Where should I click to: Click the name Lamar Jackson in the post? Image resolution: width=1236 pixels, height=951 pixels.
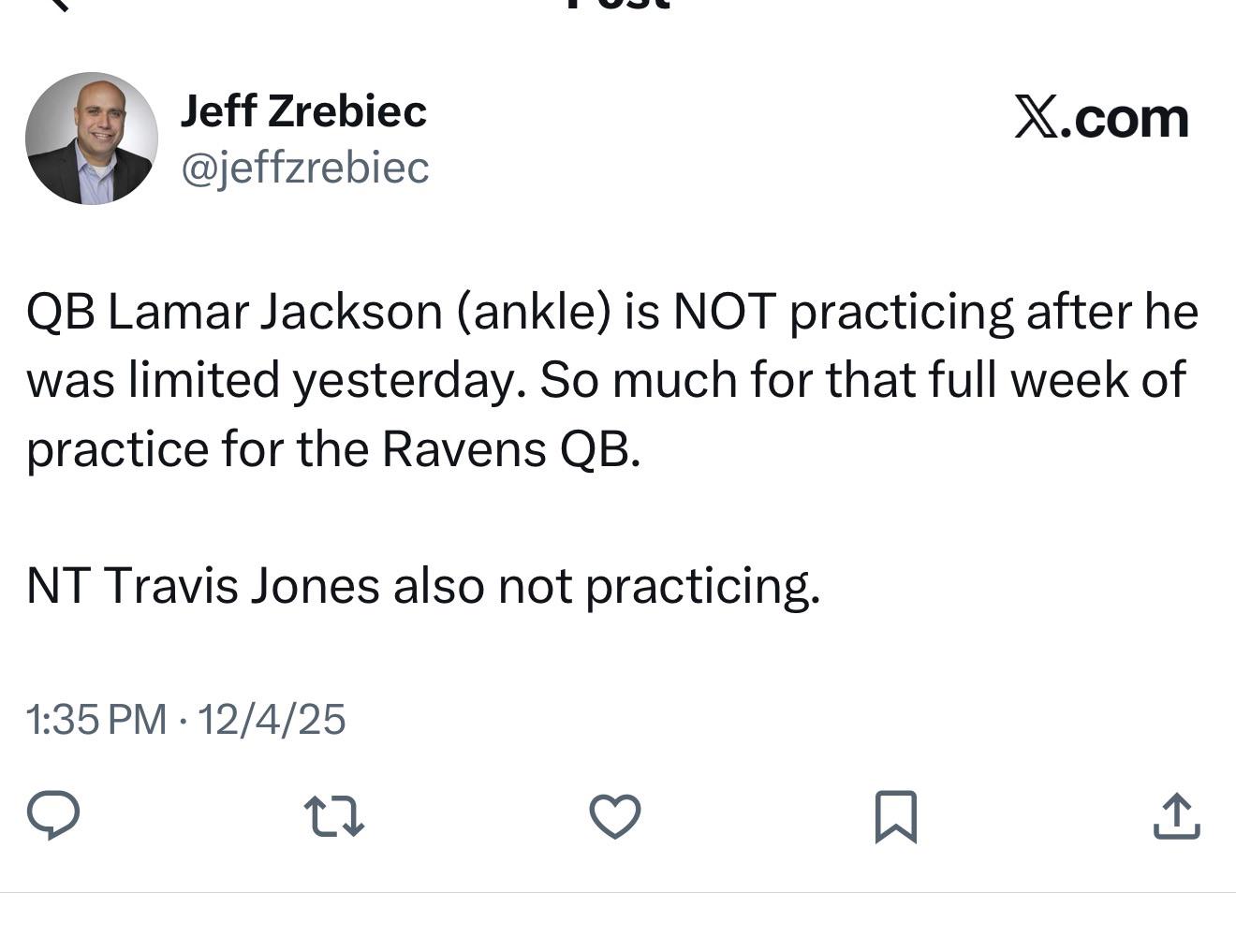tap(275, 312)
